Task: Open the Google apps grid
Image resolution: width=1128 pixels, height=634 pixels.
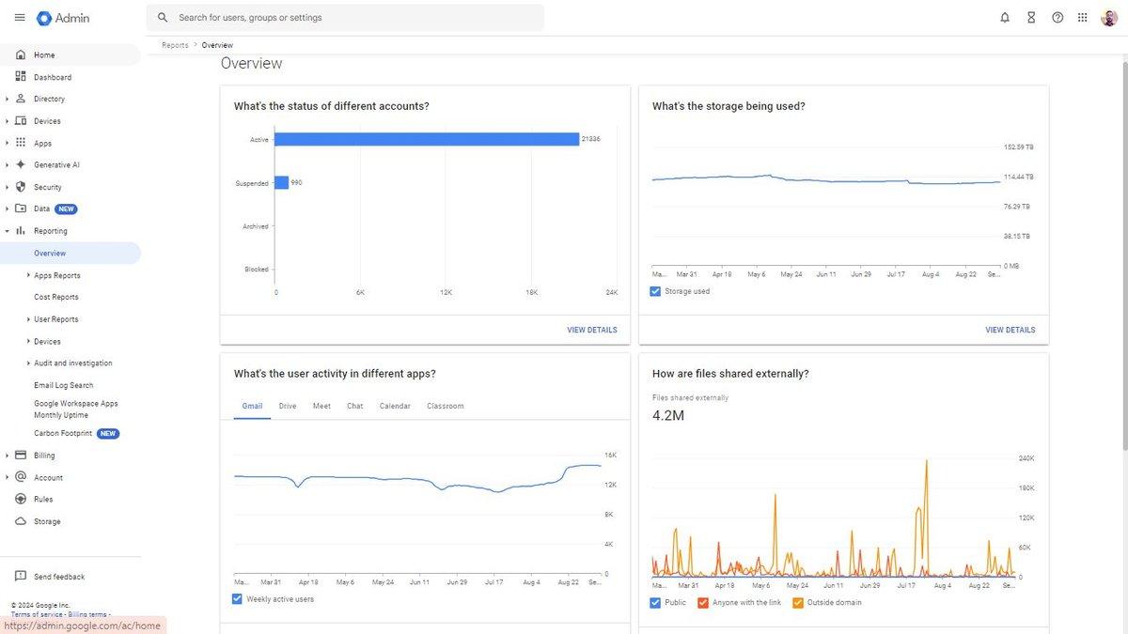Action: (1083, 18)
